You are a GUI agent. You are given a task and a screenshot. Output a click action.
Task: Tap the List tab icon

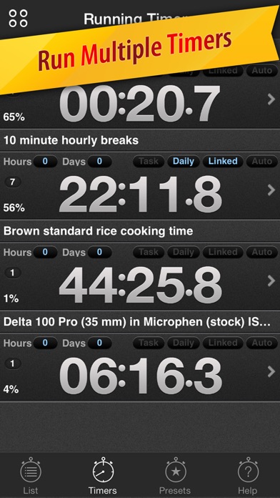pyautogui.click(x=31, y=472)
